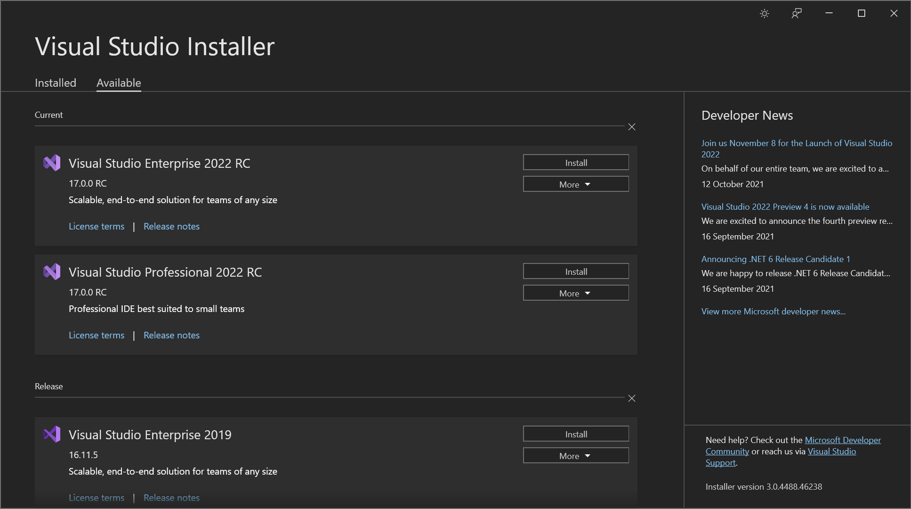The image size is (911, 509).
Task: Expand More dropdown for Enterprise 2019
Action: click(576, 456)
